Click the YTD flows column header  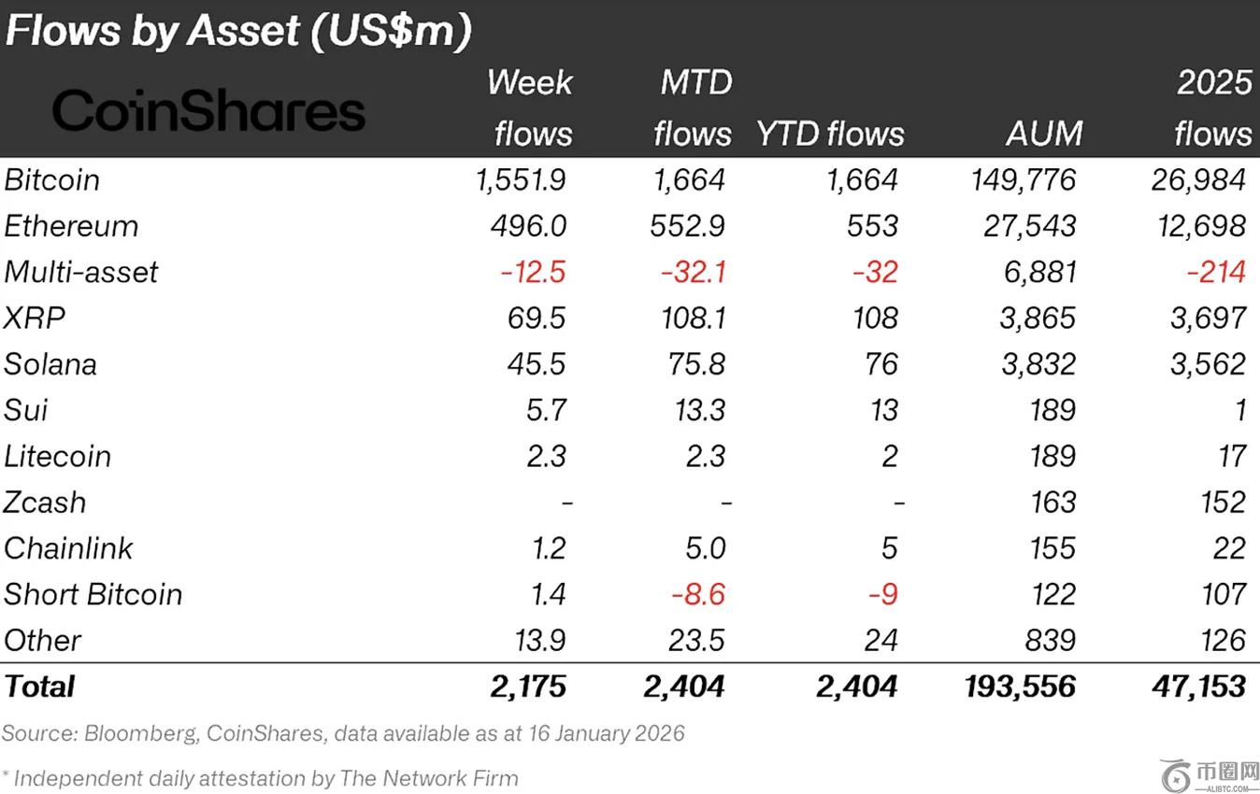click(x=830, y=134)
